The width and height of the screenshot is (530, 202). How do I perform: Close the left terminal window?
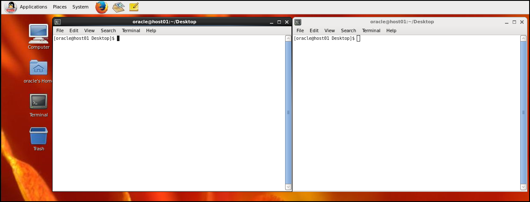point(287,22)
